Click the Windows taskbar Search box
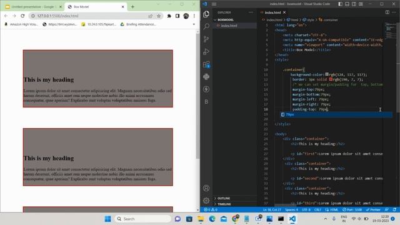 click(x=143, y=219)
